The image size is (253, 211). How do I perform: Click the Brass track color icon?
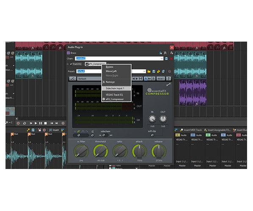pyautogui.click(x=68, y=53)
